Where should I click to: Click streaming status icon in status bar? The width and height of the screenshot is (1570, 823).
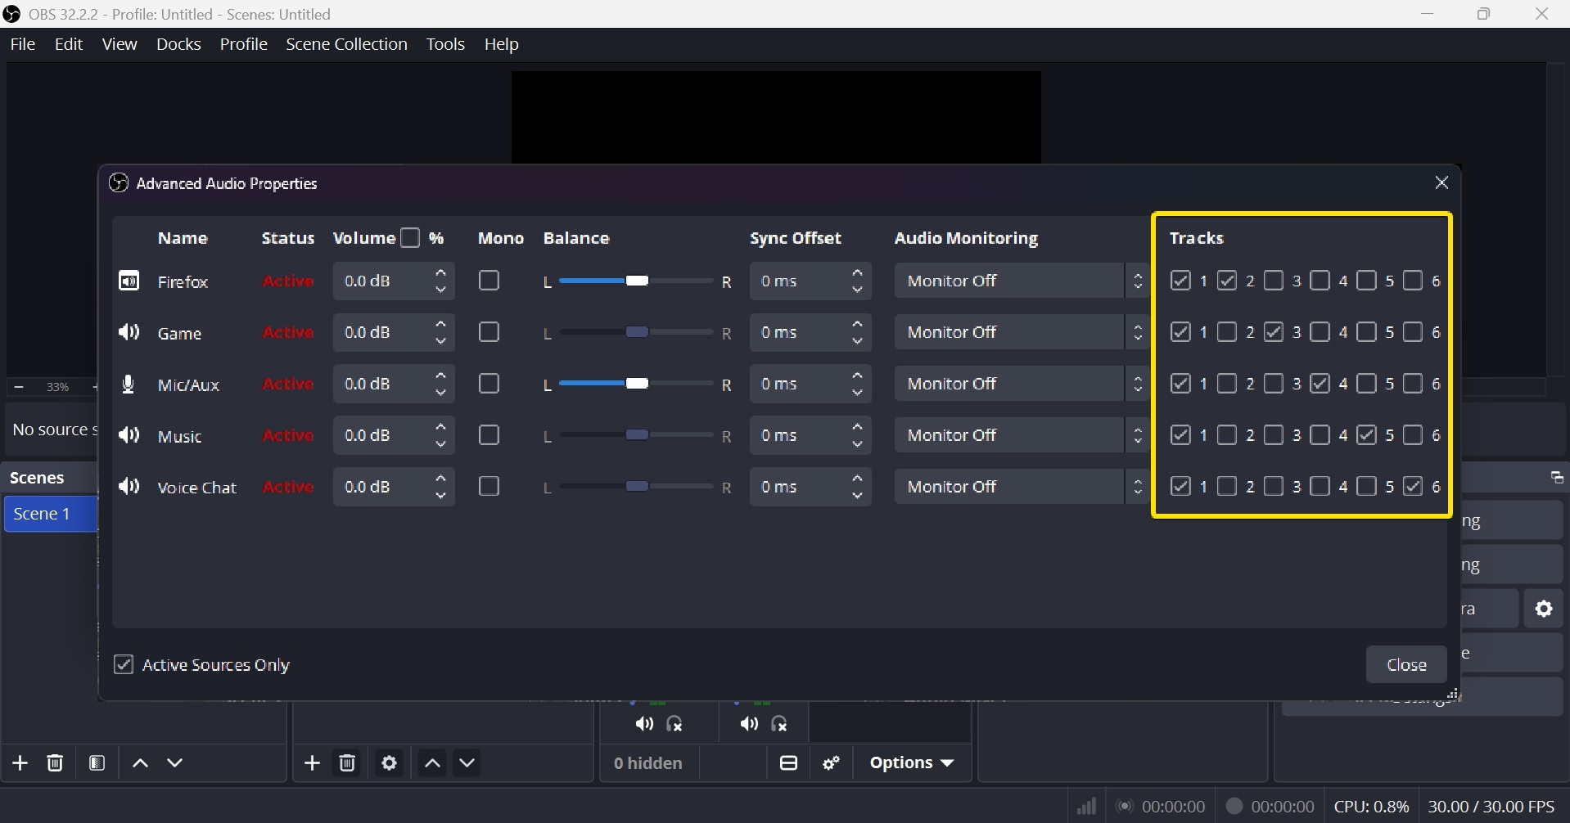tap(1126, 807)
